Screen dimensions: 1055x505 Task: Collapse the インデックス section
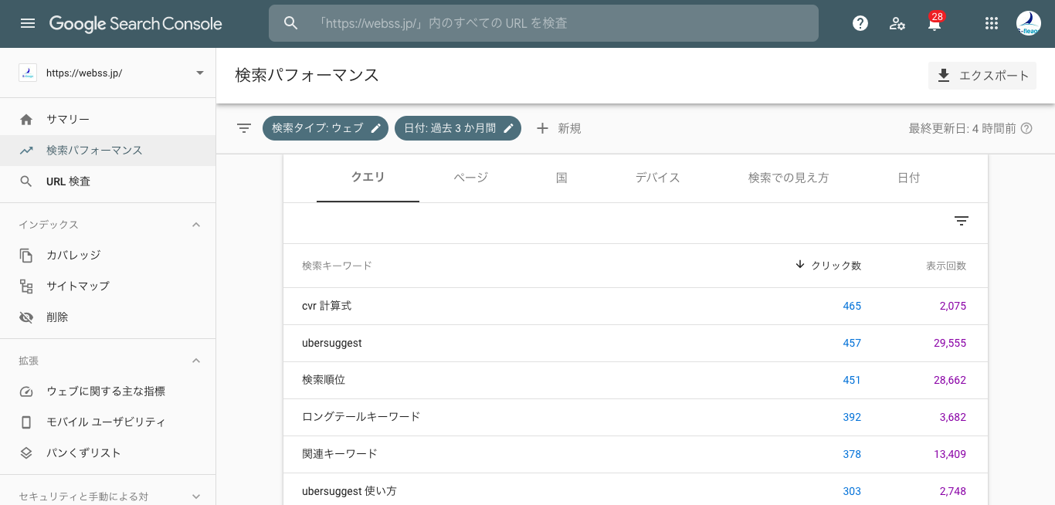(x=196, y=225)
